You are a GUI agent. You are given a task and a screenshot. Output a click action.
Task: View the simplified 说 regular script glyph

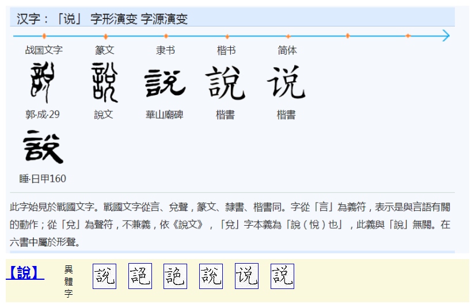pyautogui.click(x=286, y=82)
